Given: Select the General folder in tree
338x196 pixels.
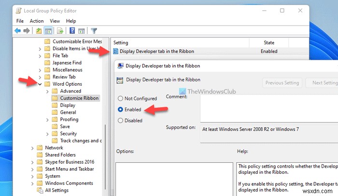Looking at the screenshot, I should click(x=68, y=112).
